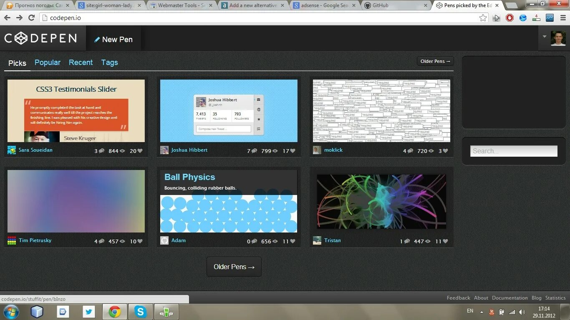Image resolution: width=570 pixels, height=320 pixels.
Task: Switch to the Picks tab
Action: pyautogui.click(x=17, y=63)
